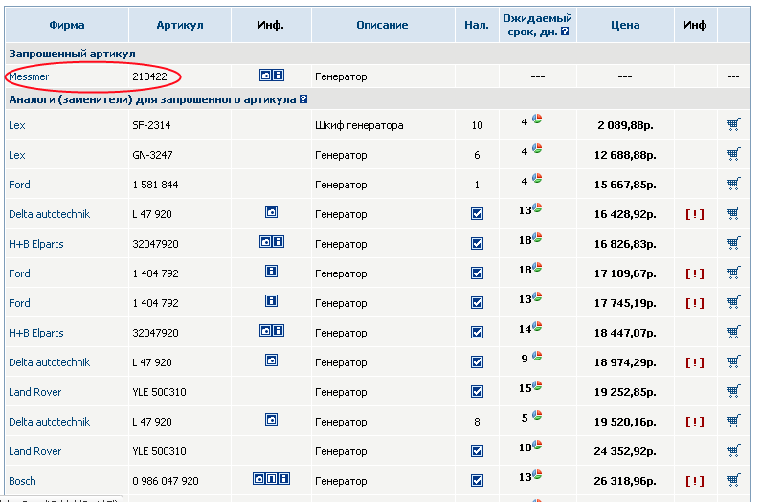Select article number 210422
The width and height of the screenshot is (761, 502).
[x=149, y=76]
